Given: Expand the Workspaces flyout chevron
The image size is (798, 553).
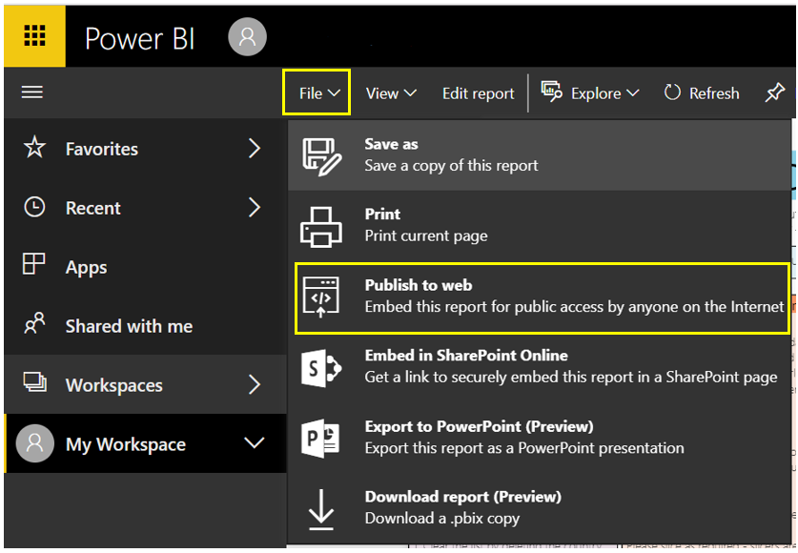Looking at the screenshot, I should (x=255, y=384).
